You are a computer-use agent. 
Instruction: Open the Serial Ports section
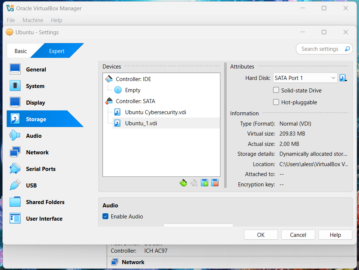(x=41, y=169)
